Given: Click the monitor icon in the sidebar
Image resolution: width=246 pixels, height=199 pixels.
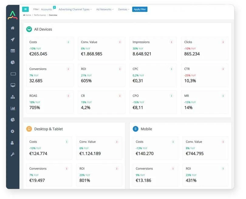Looking at the screenshot, I should tap(13, 85).
